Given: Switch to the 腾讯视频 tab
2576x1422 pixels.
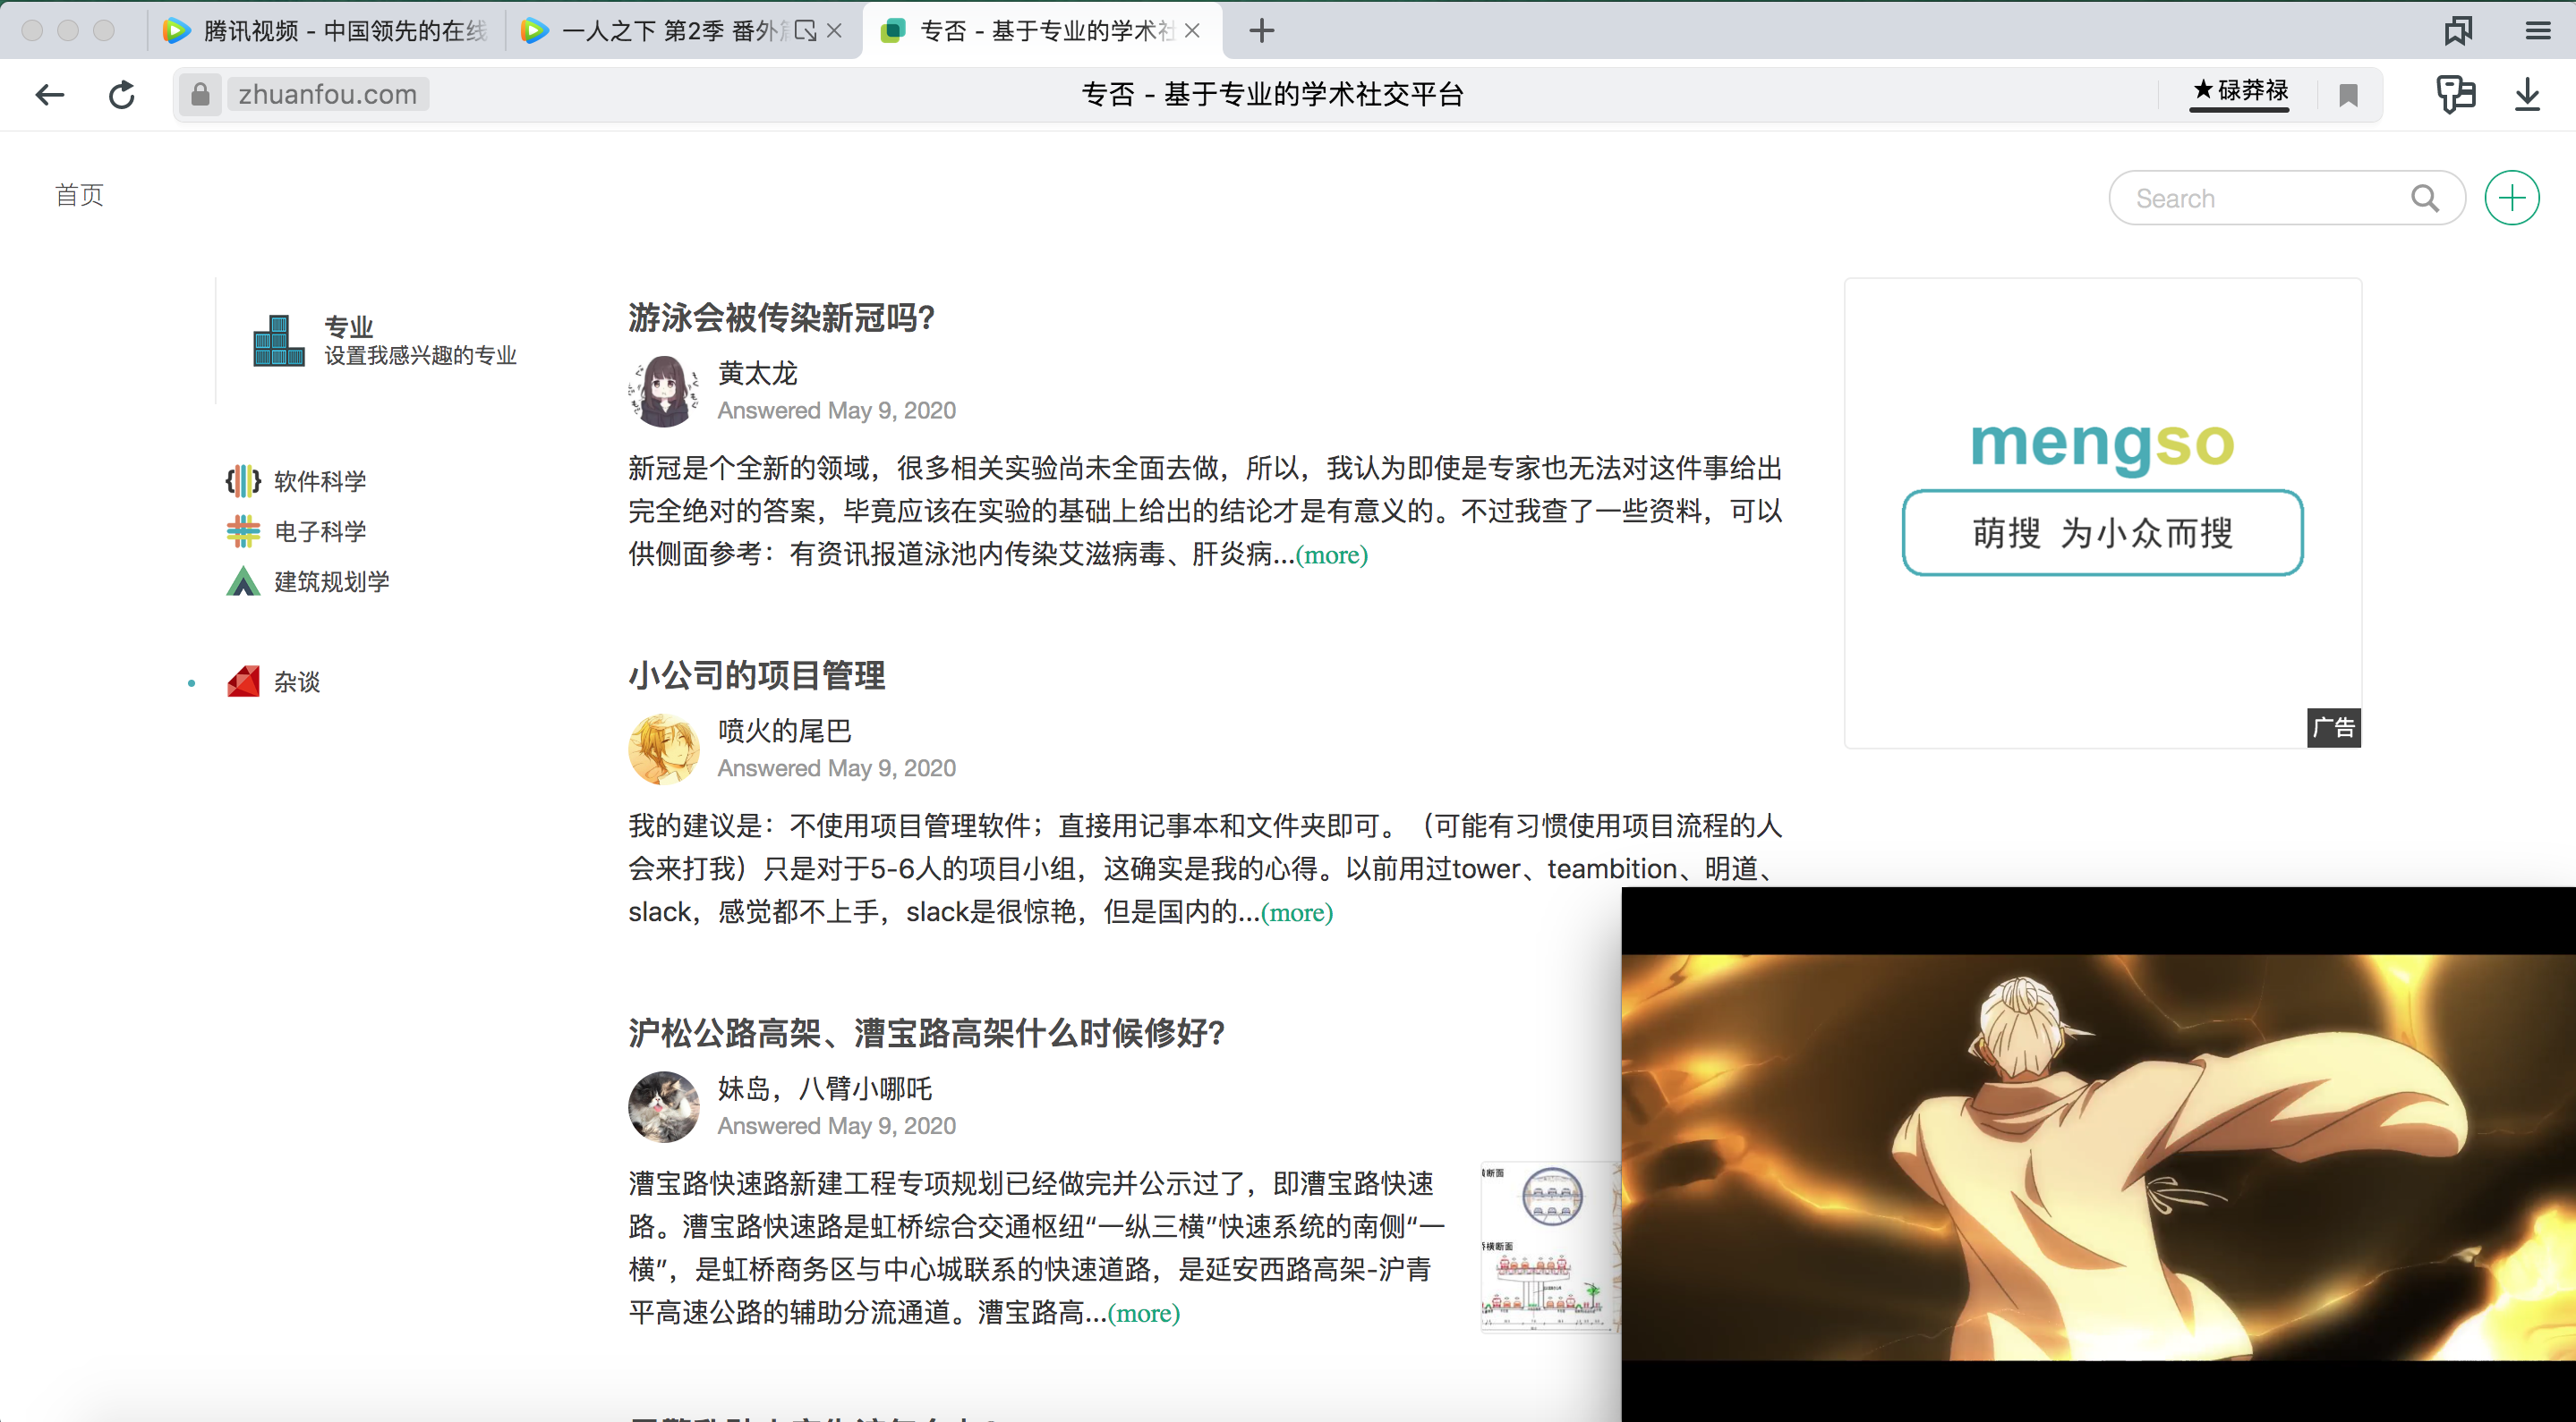Looking at the screenshot, I should (x=326, y=31).
